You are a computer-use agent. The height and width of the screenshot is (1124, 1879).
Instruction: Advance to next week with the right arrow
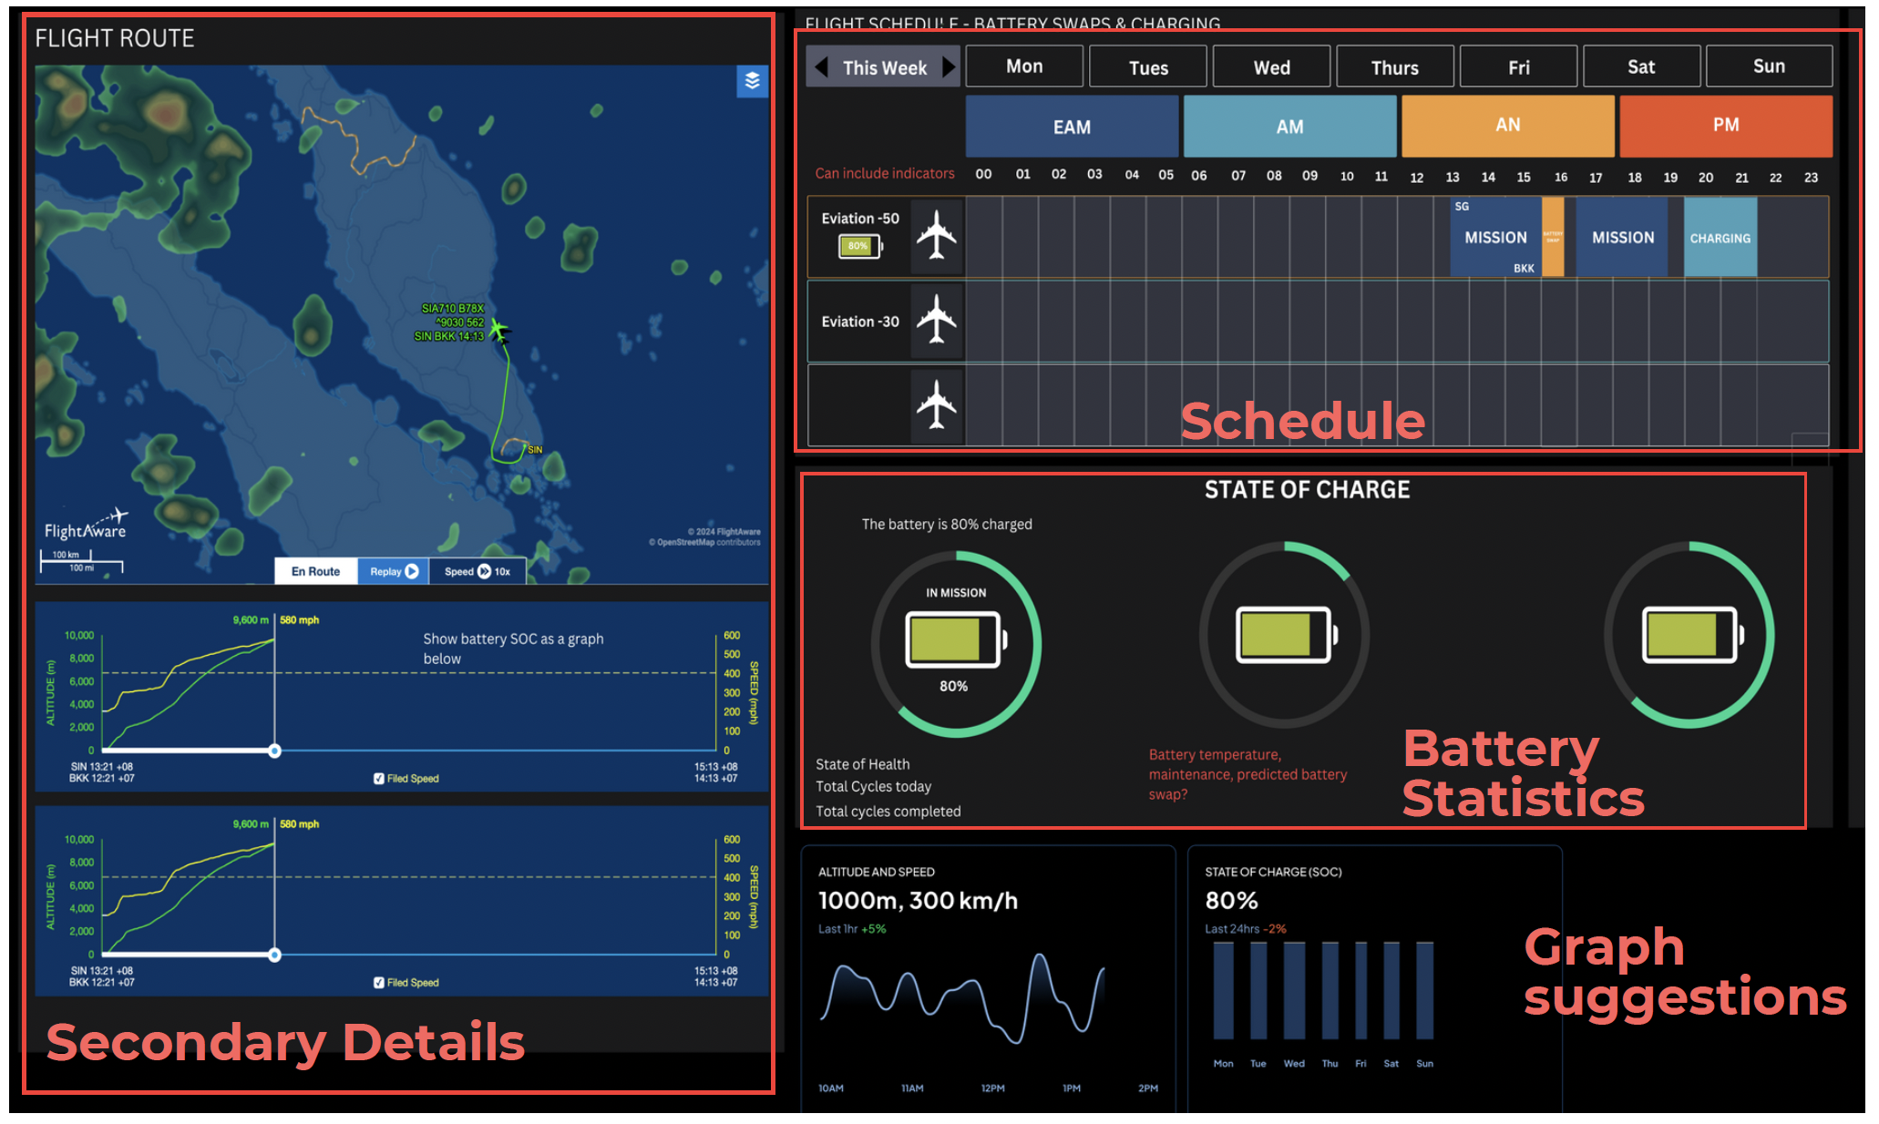[950, 66]
